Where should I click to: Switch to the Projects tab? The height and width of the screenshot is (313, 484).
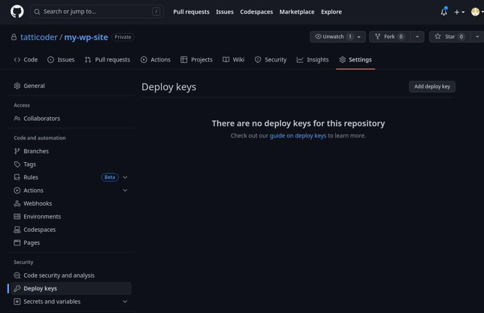pyautogui.click(x=197, y=60)
